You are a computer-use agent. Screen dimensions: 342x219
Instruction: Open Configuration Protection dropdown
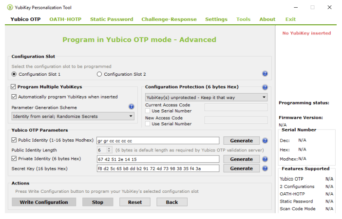coord(207,98)
